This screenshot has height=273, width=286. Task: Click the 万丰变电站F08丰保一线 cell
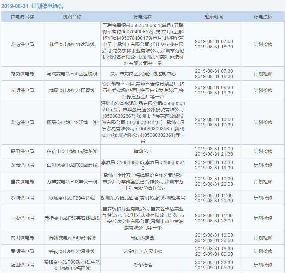tap(72, 182)
